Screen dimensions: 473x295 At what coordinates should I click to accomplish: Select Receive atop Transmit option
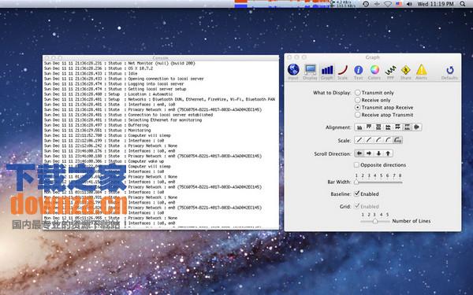coord(357,115)
